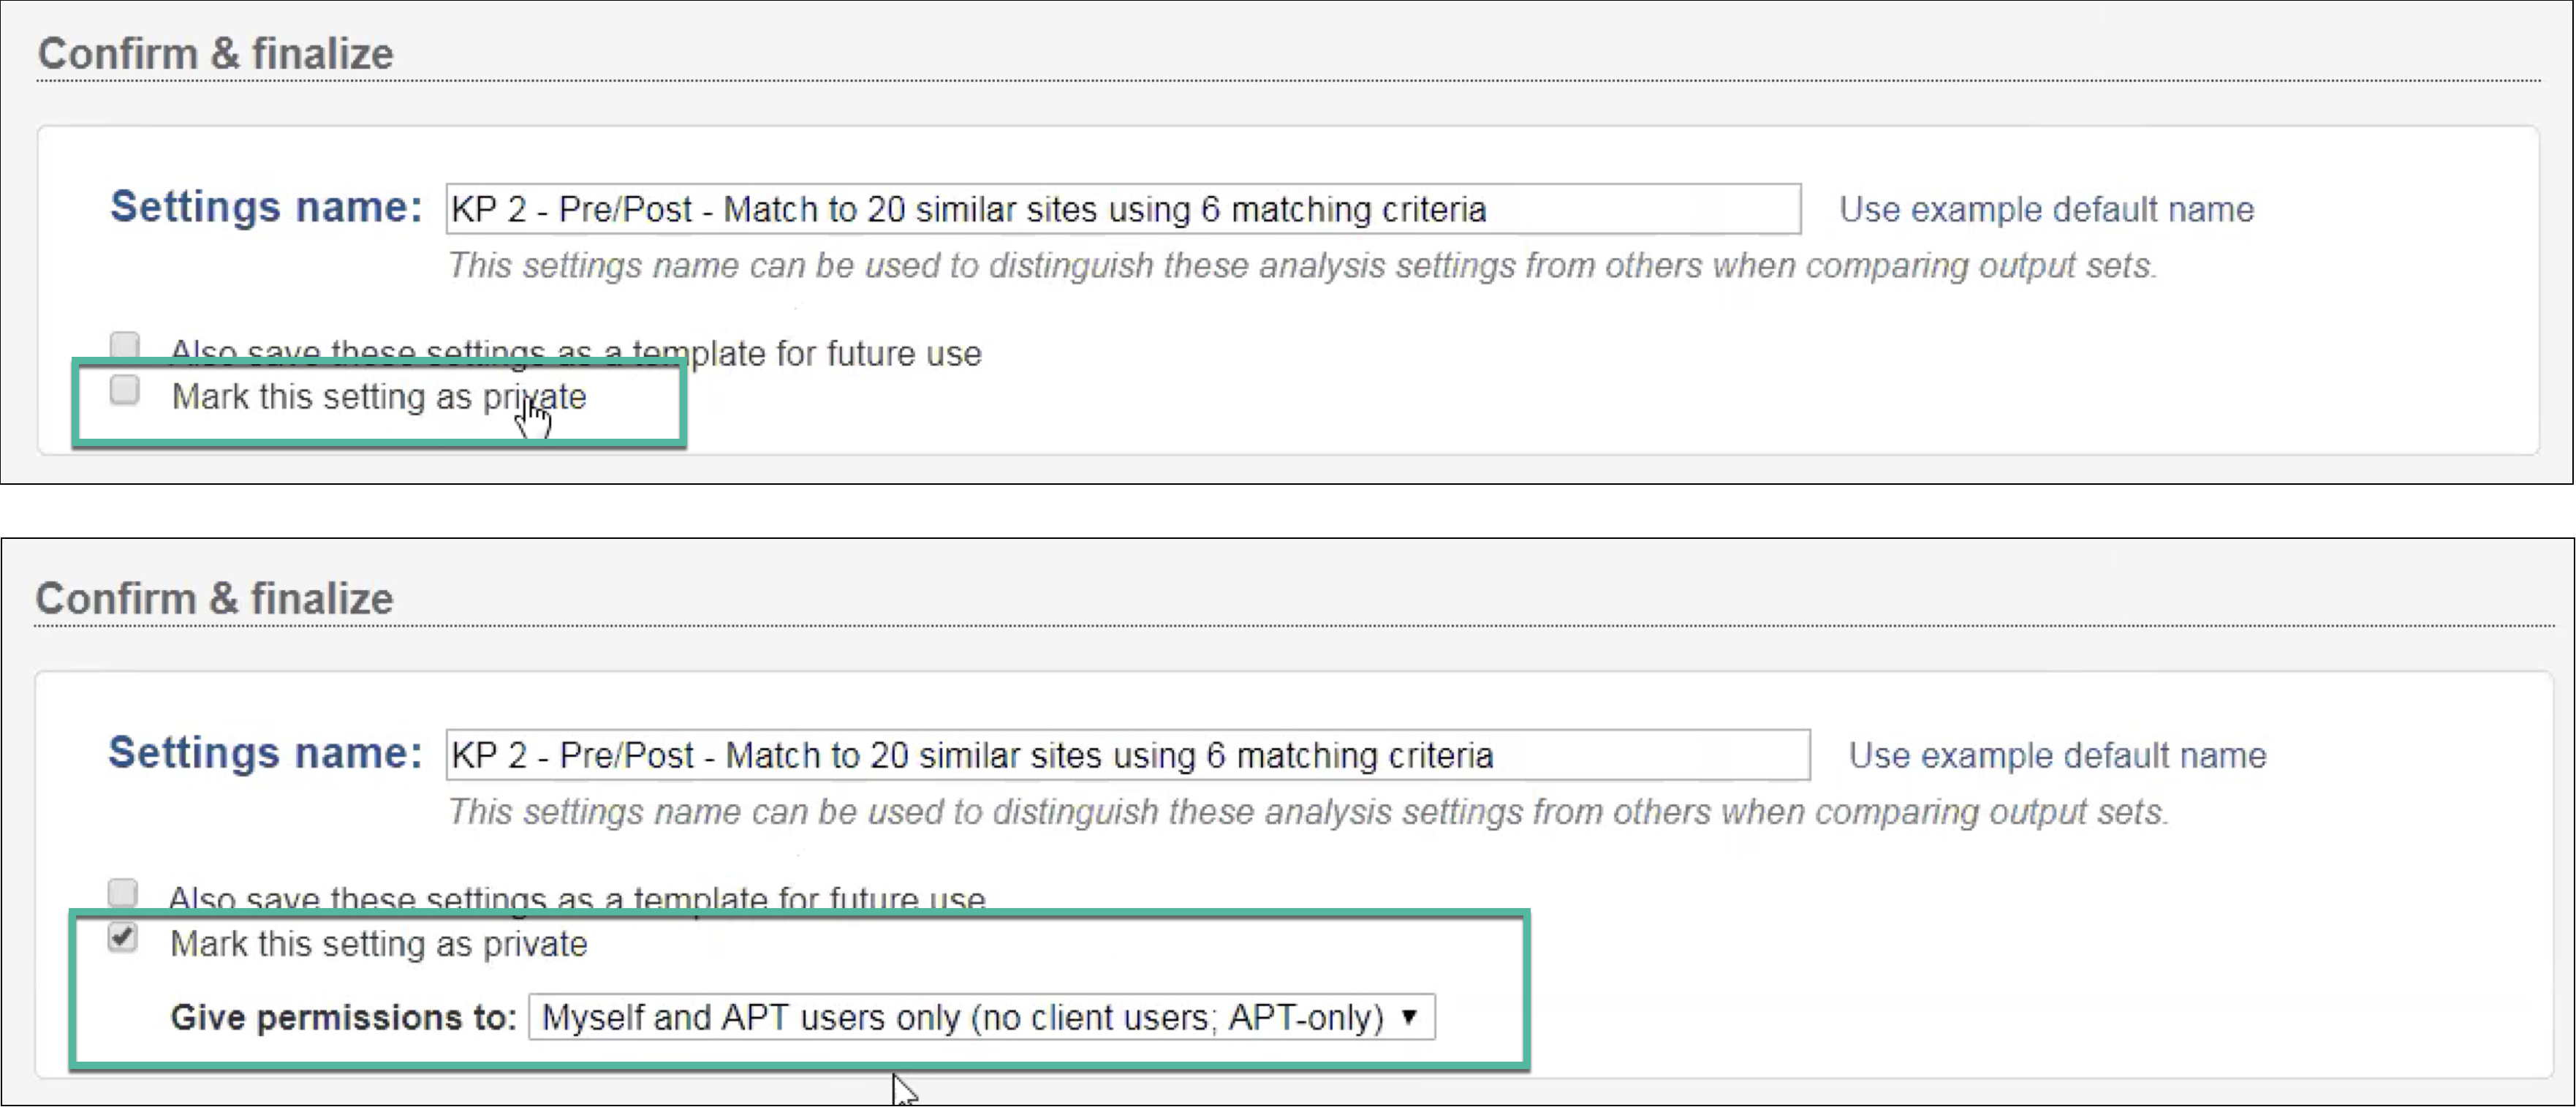The width and height of the screenshot is (2576, 1107).
Task: Click the permissions dropdown arrow
Action: pos(1409,1017)
